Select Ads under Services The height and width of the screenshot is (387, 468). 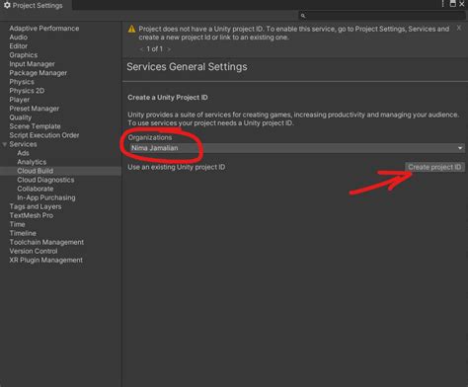click(x=23, y=153)
